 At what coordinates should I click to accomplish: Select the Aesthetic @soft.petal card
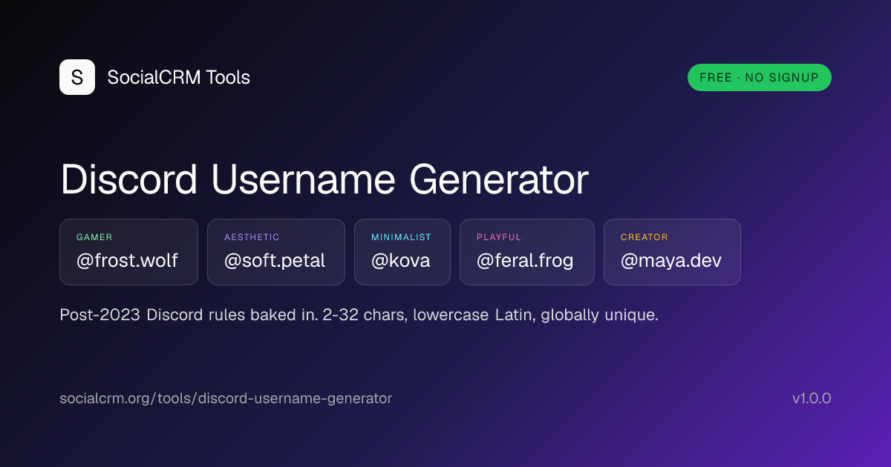coord(276,252)
